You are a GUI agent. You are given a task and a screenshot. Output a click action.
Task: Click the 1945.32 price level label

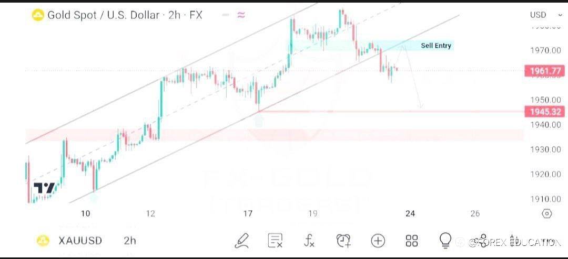point(544,111)
